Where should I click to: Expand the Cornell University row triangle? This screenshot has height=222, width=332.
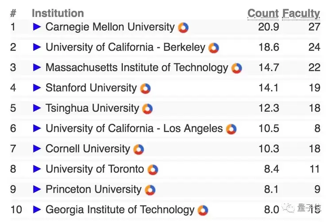37,148
